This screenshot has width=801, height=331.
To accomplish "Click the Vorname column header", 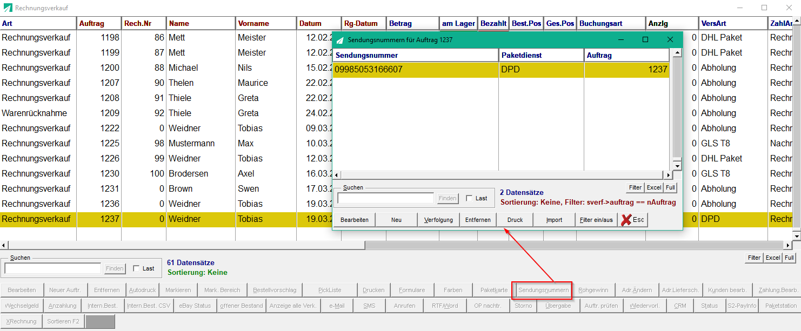I will (x=265, y=23).
